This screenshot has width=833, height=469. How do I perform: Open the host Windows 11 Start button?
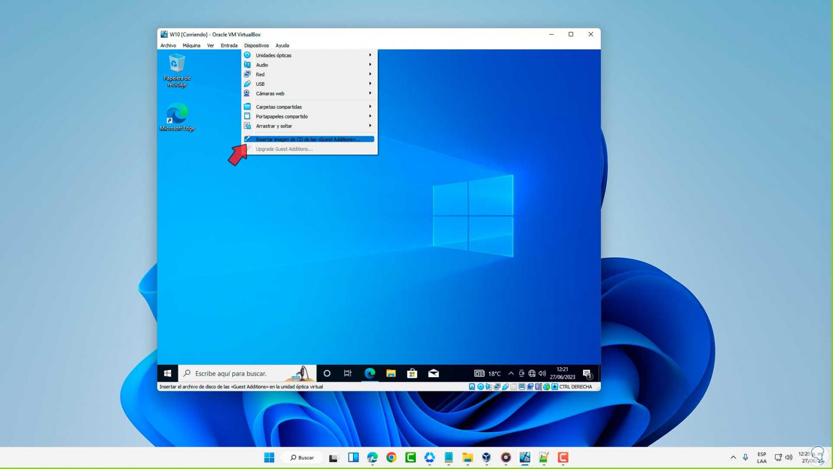pyautogui.click(x=269, y=458)
